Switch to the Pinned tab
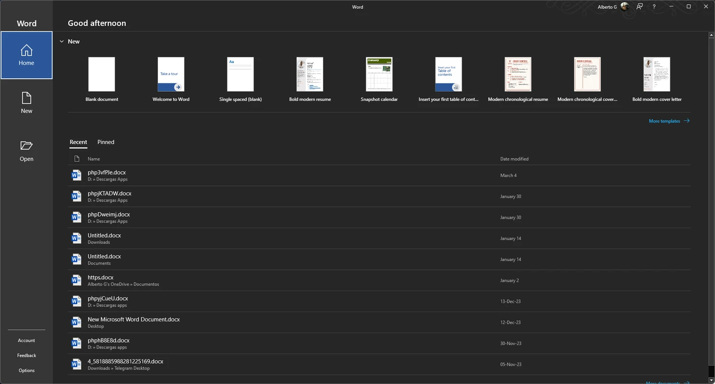The width and height of the screenshot is (715, 384). click(106, 142)
